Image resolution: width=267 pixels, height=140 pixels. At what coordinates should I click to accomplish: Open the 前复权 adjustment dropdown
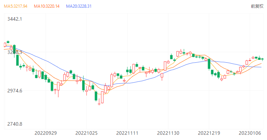click(x=257, y=6)
